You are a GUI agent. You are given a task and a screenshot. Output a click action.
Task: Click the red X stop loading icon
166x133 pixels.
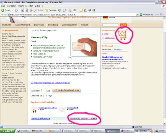[23, 10]
